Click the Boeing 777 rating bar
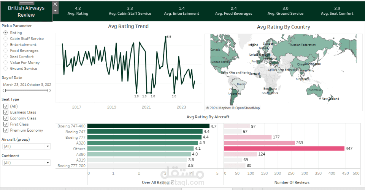Viewport: 365px width, 190px height. point(144,137)
